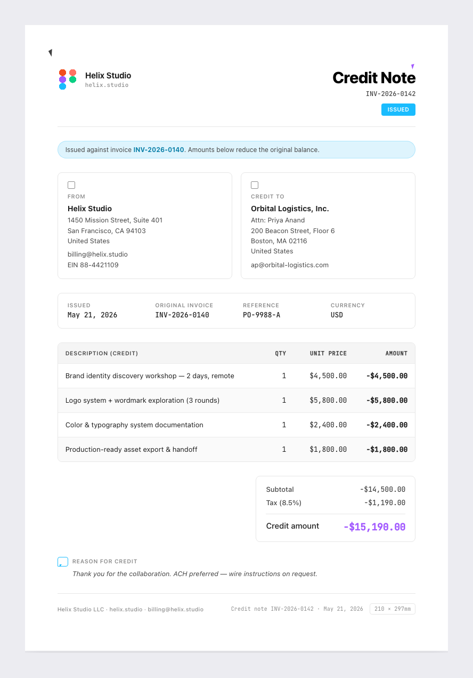Click the comment icon beside Reason for Credit
Viewport: 473px width, 678px height.
[63, 562]
